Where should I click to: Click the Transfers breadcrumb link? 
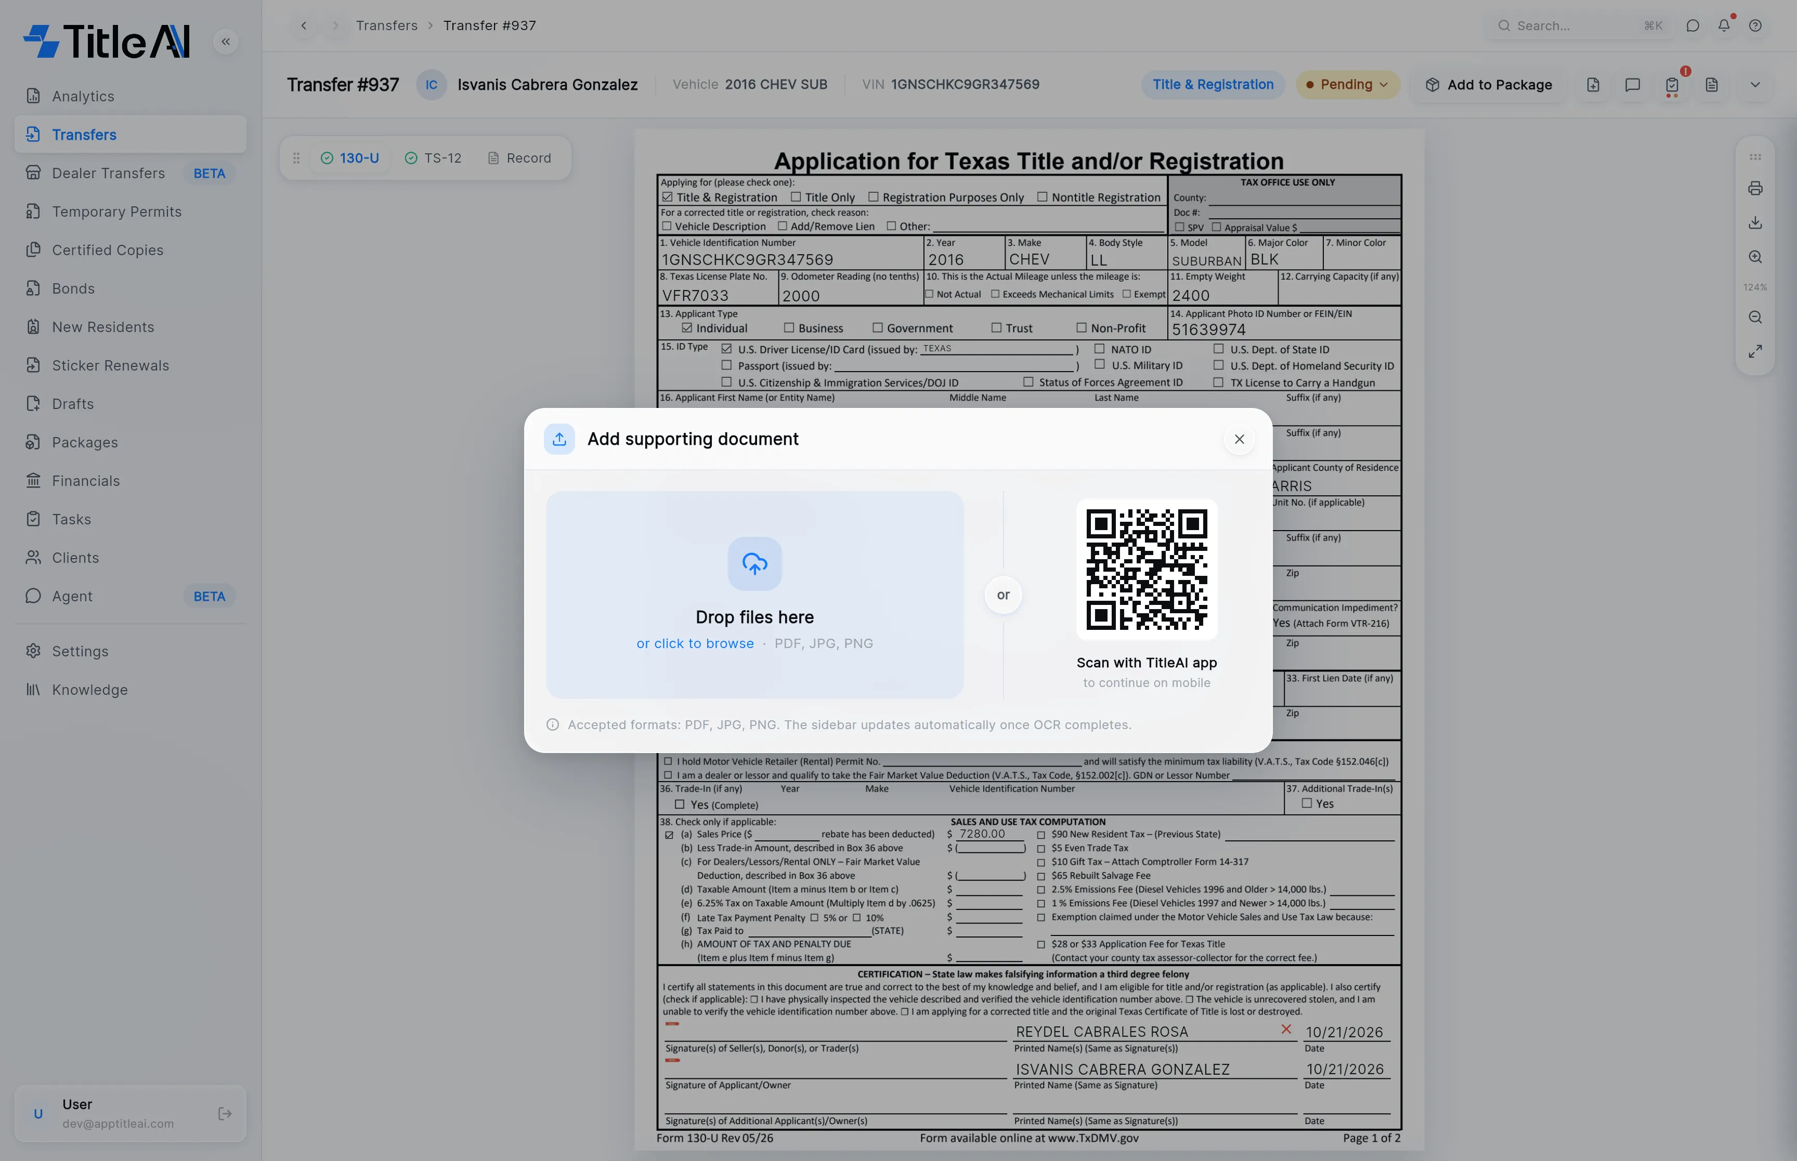(x=387, y=25)
